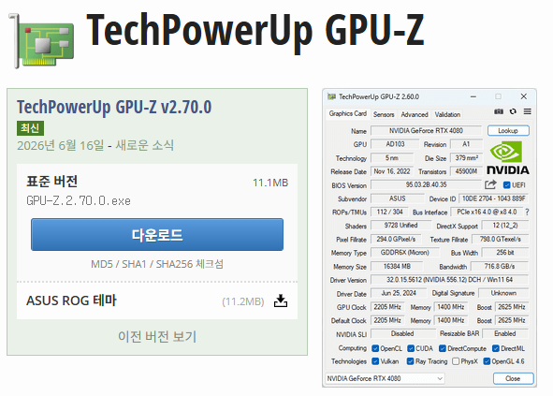Click the Subvendor value ASUS
The width and height of the screenshot is (553, 396).
[x=397, y=198]
